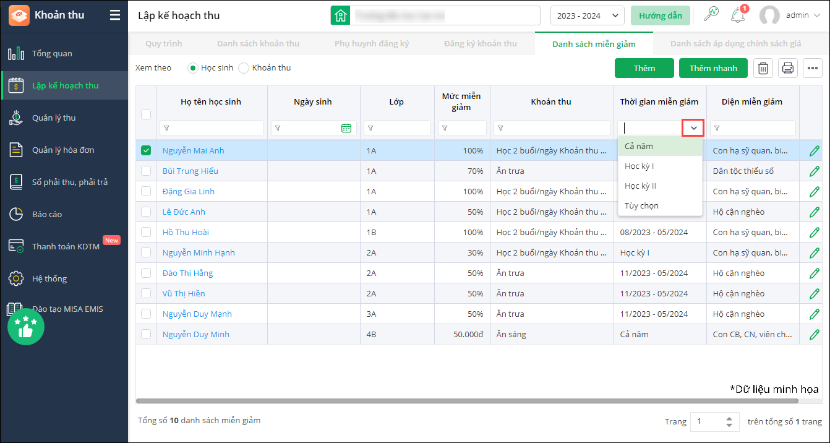Open calendar picker in Ngày sinh filter
Viewport: 830px width, 443px height.
(346, 128)
